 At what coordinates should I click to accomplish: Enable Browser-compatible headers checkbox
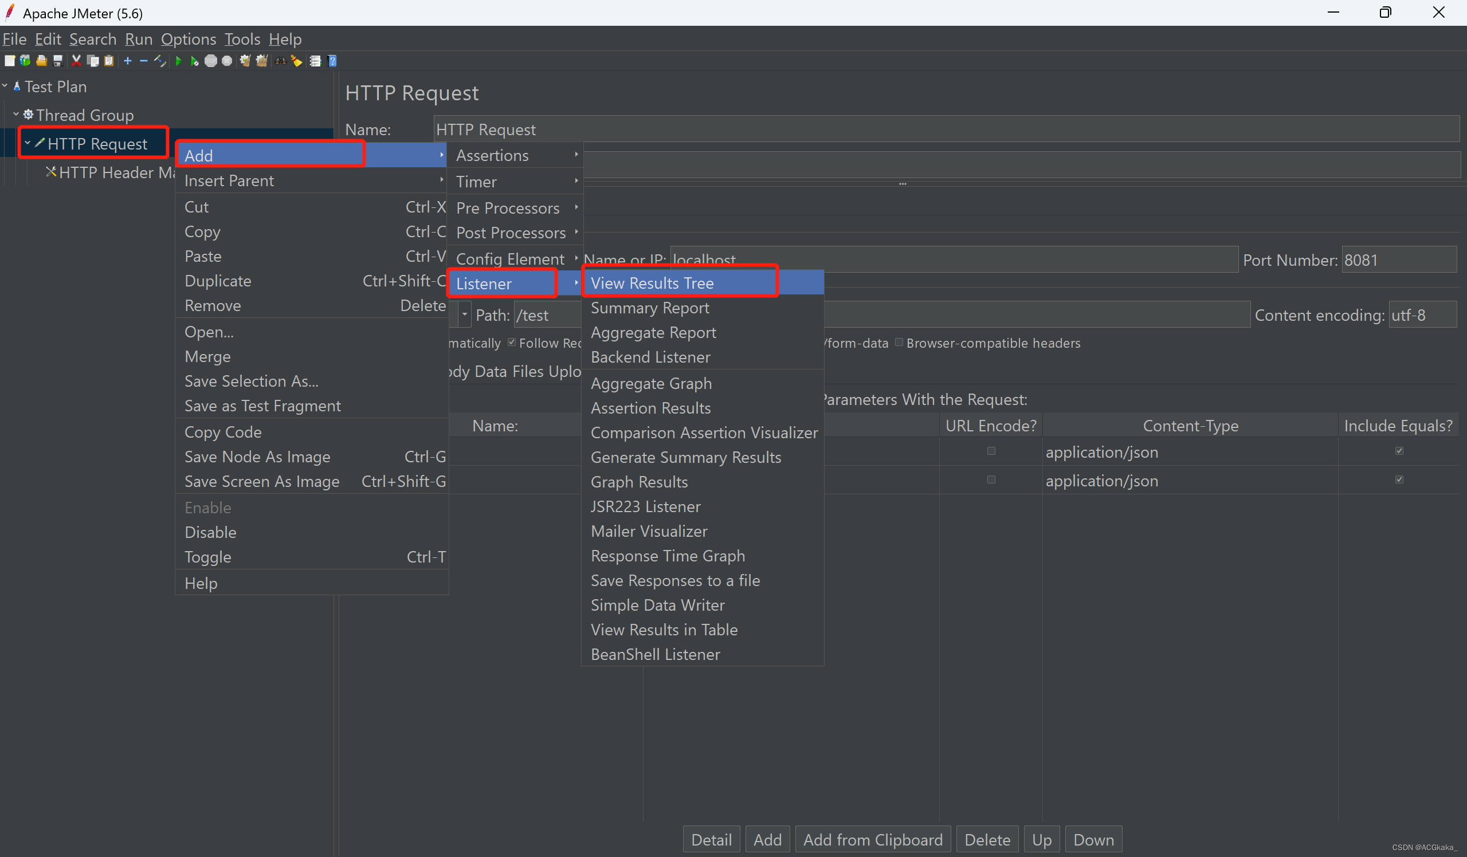coord(899,342)
